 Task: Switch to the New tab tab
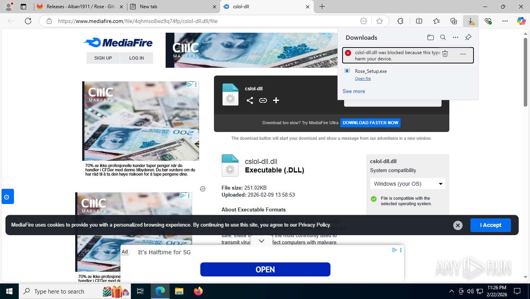[x=173, y=7]
